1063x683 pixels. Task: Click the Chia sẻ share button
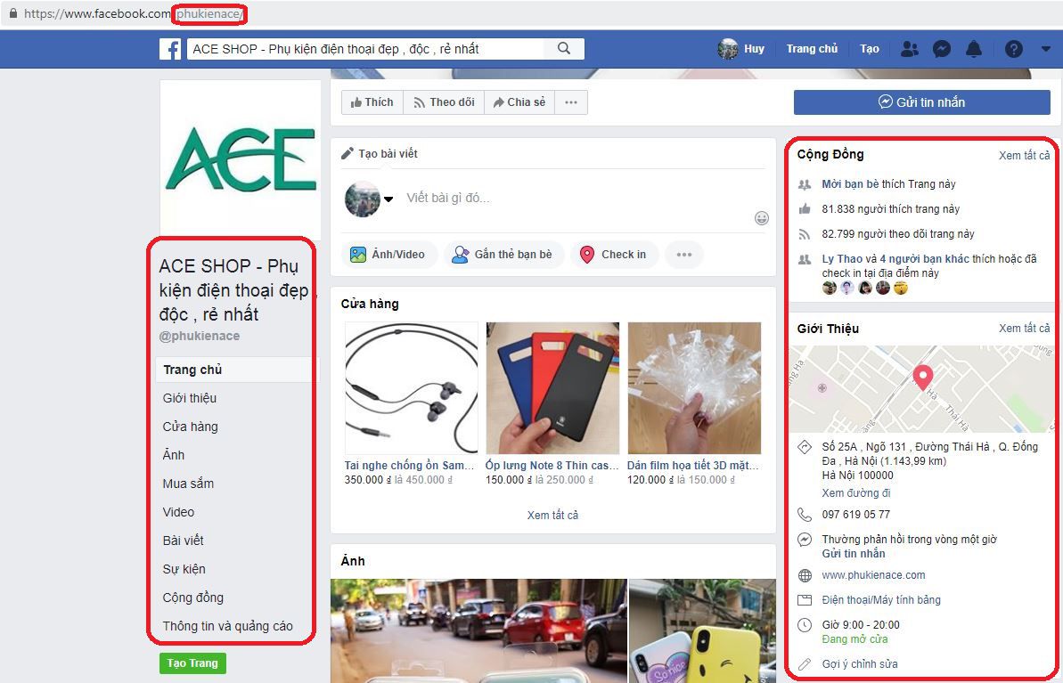point(519,102)
